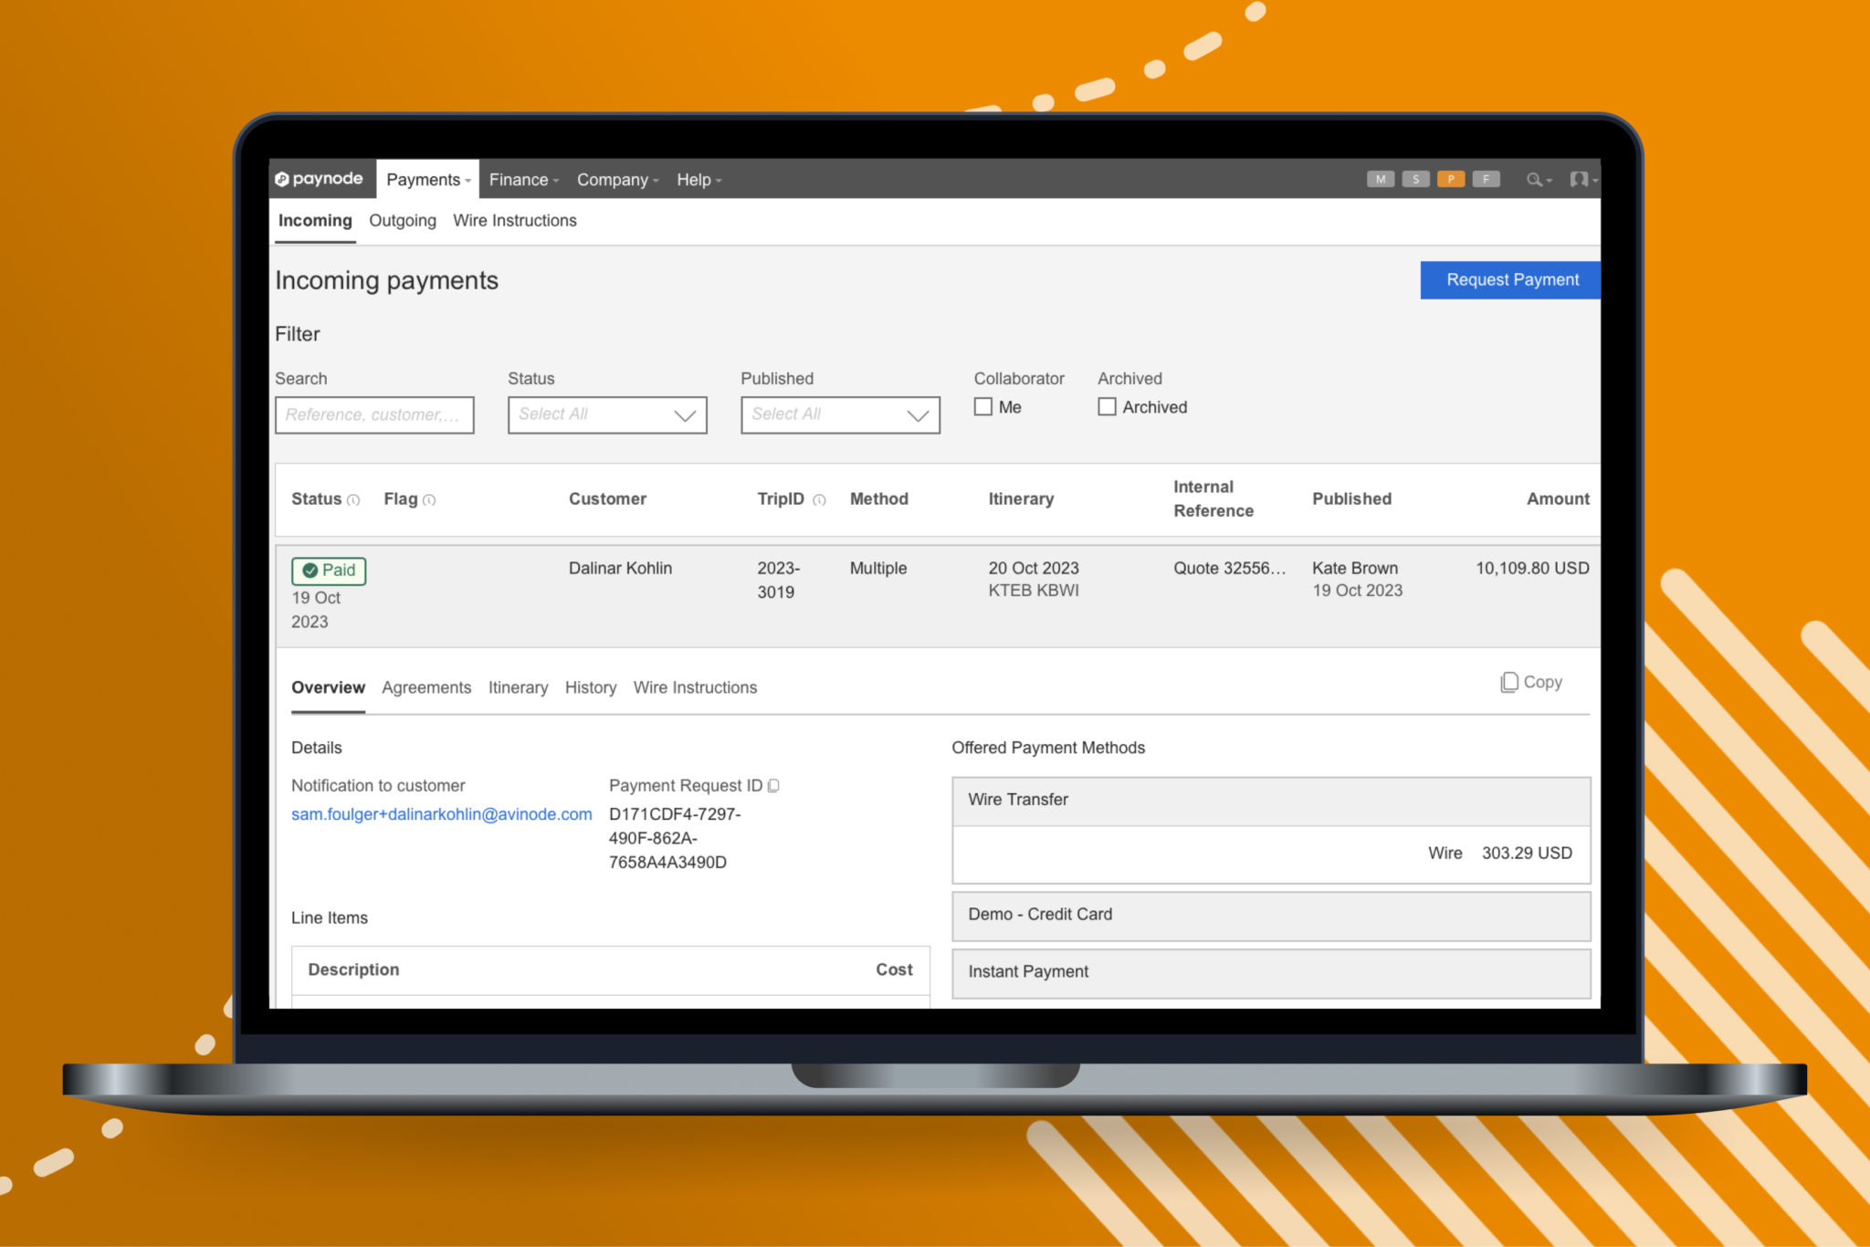Open the Help menu

coord(699,180)
